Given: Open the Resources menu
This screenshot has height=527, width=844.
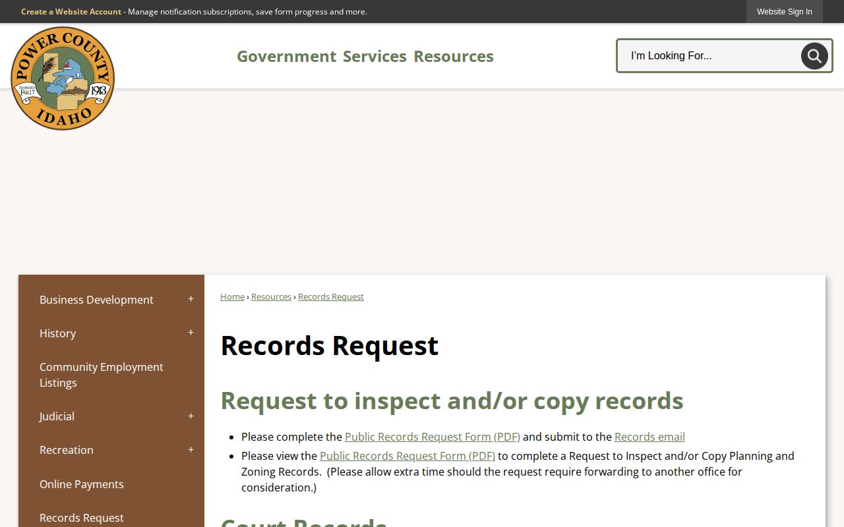Looking at the screenshot, I should point(454,57).
